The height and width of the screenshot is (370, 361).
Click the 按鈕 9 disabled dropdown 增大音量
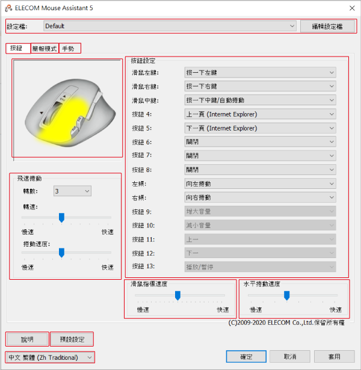[260, 211]
